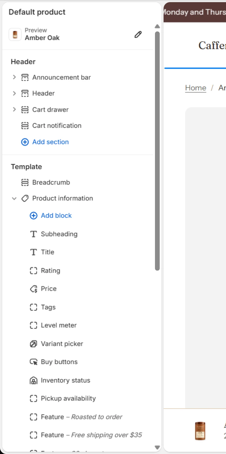
Task: Click the sidebar scroll down arrow
Action: pyautogui.click(x=157, y=448)
